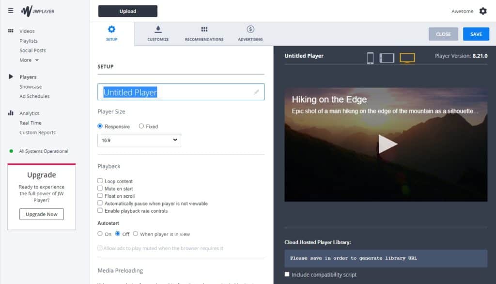Open Playlists in the sidebar
The width and height of the screenshot is (496, 284).
pyautogui.click(x=29, y=41)
